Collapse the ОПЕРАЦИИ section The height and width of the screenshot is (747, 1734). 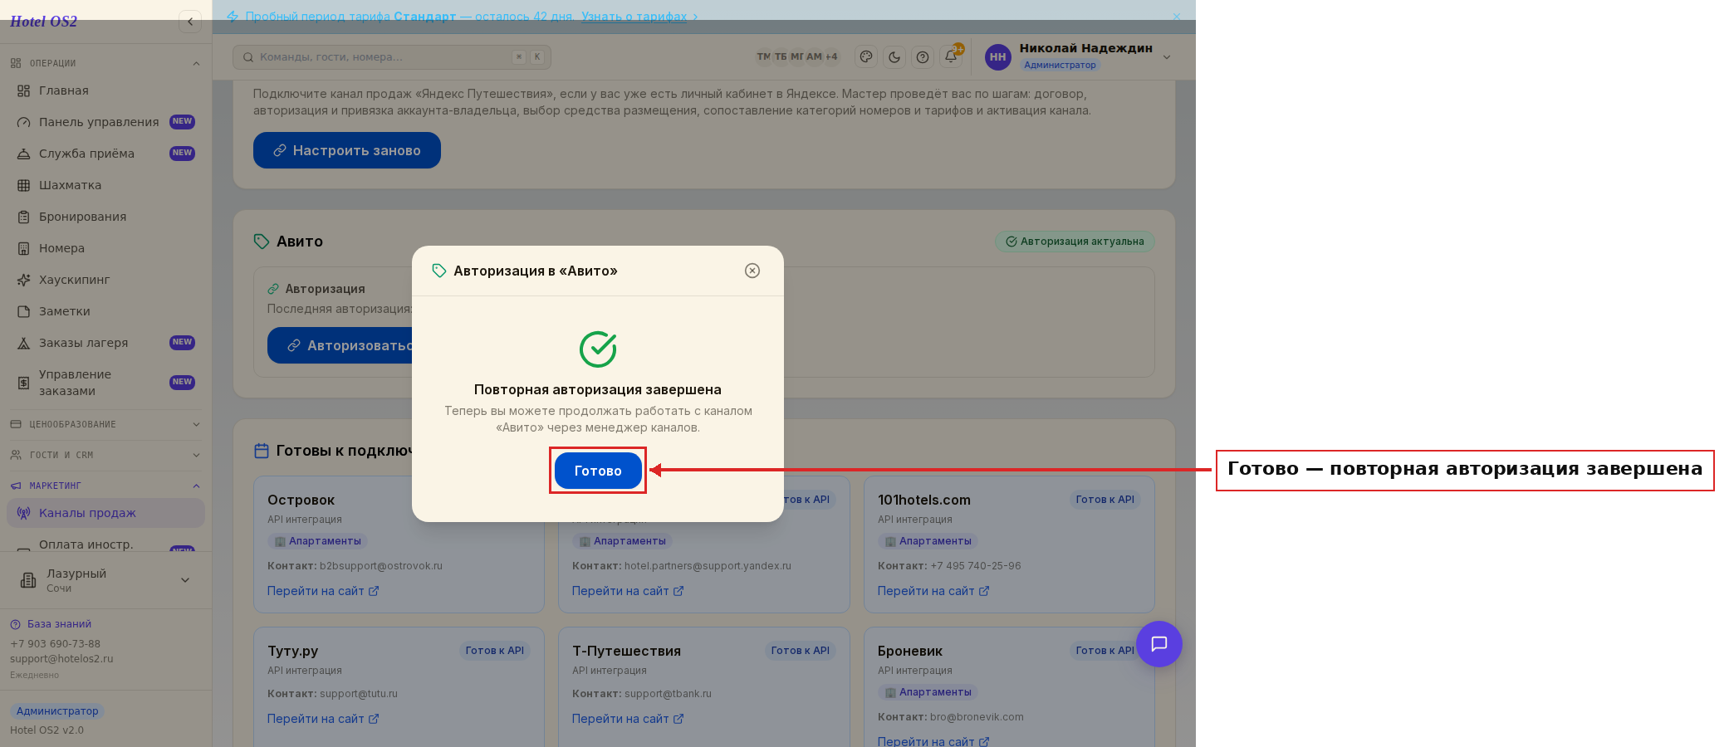click(x=105, y=63)
